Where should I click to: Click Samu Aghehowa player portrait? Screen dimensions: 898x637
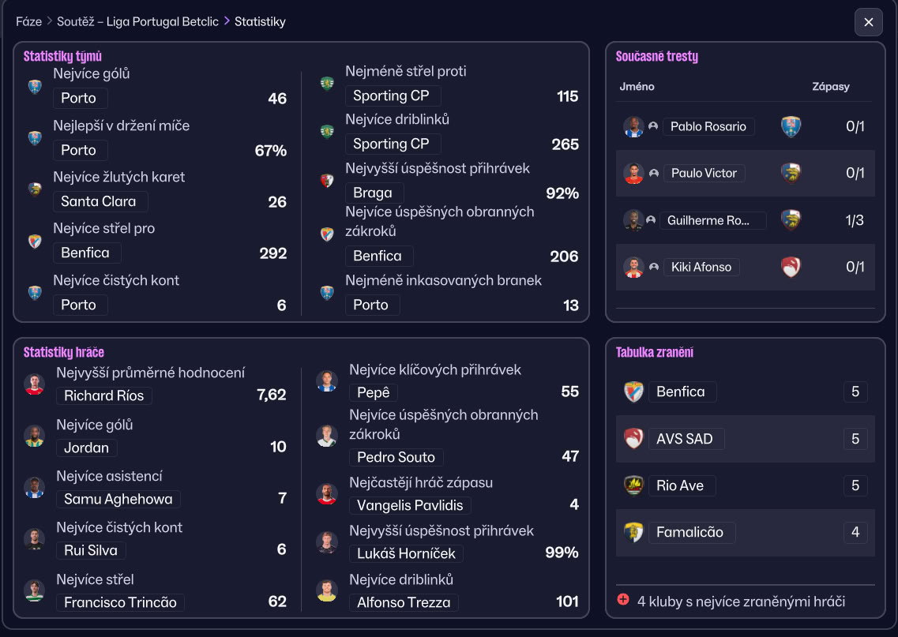pos(35,488)
